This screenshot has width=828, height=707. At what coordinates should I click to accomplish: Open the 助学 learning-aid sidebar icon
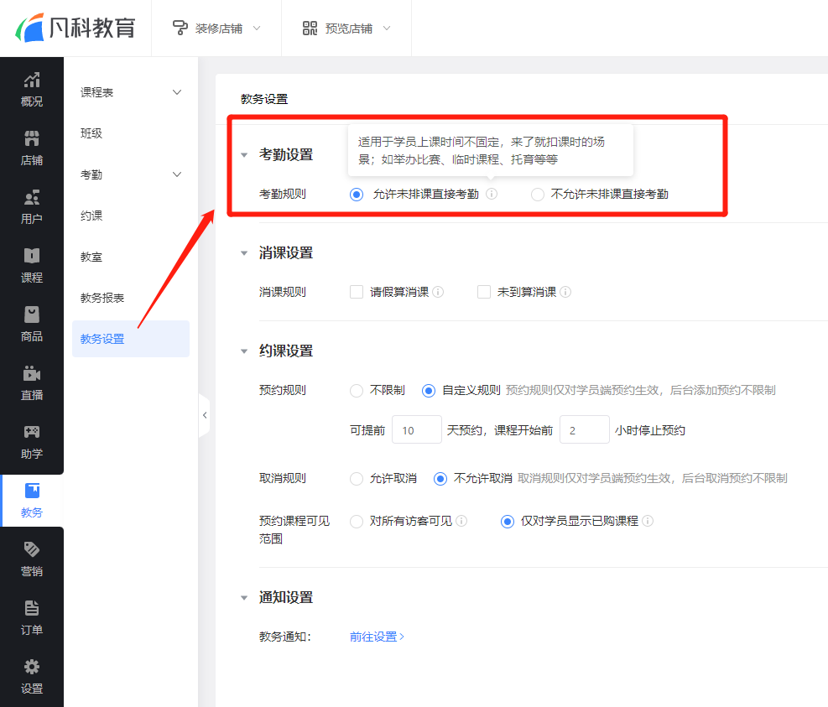click(32, 433)
